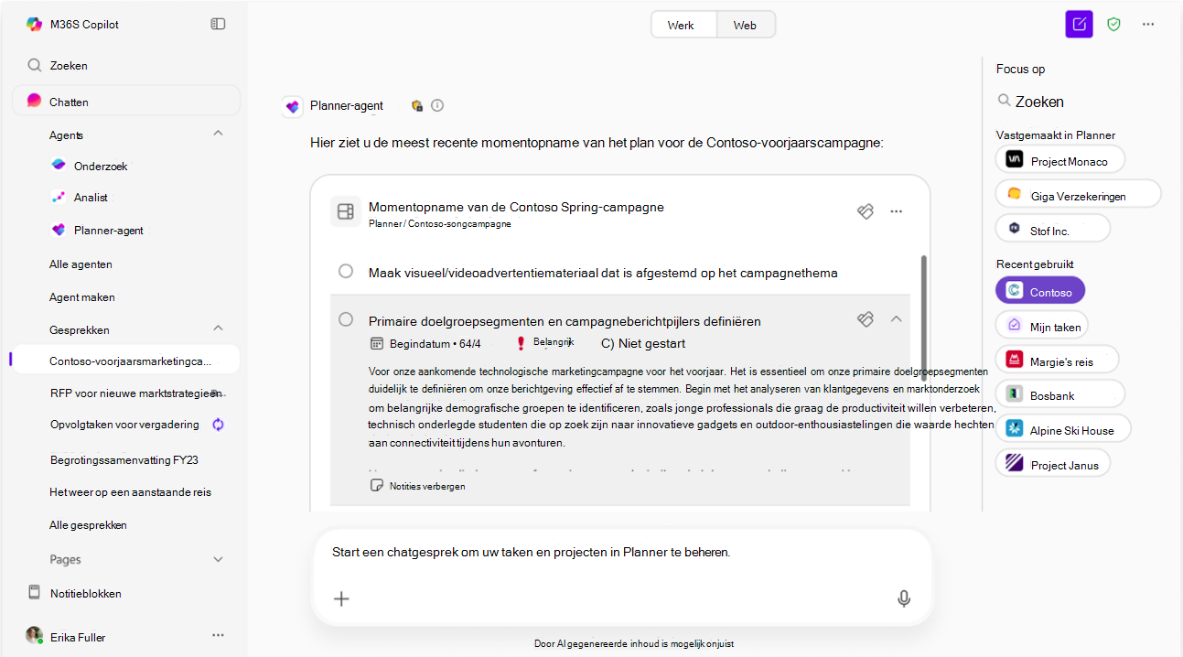Click the loop icon next to Opvolgtaken
This screenshot has height=657, width=1183.
pos(218,424)
